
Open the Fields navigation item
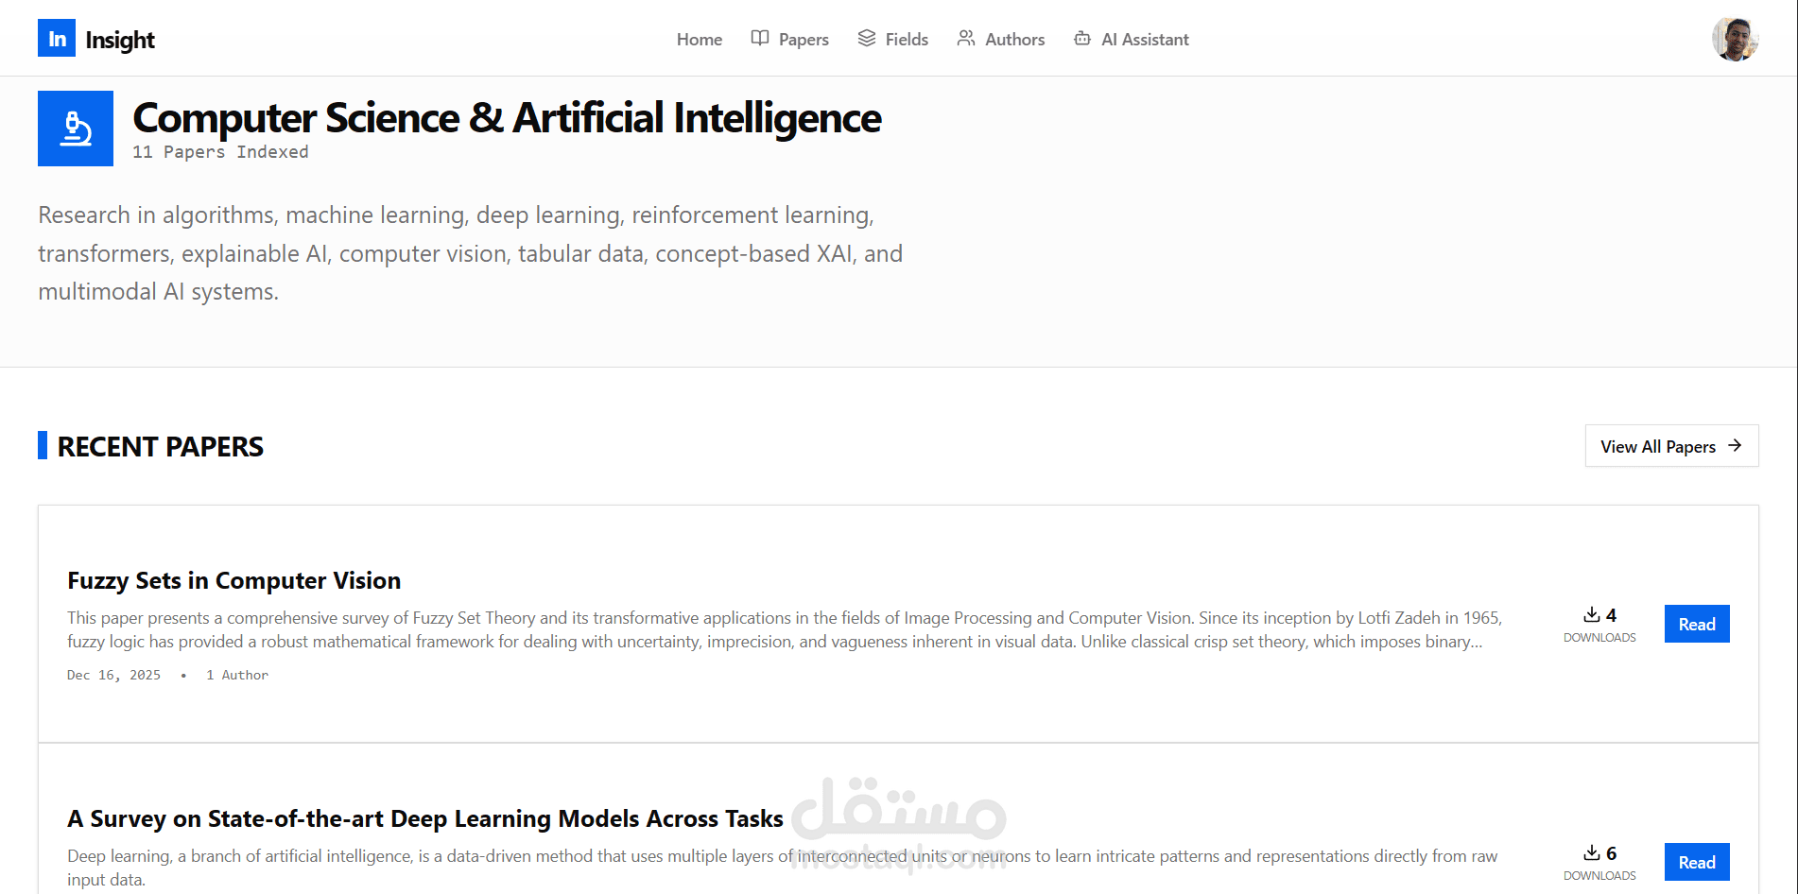[x=893, y=39]
